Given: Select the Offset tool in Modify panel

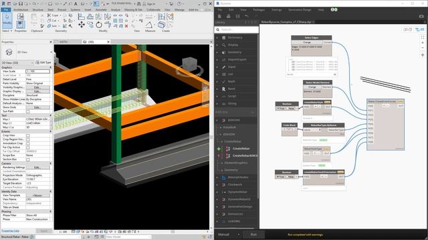Looking at the screenshot, I should pos(90,17).
